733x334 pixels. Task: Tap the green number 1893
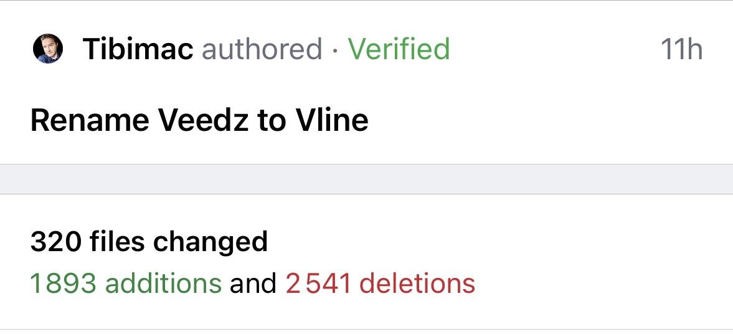(63, 284)
